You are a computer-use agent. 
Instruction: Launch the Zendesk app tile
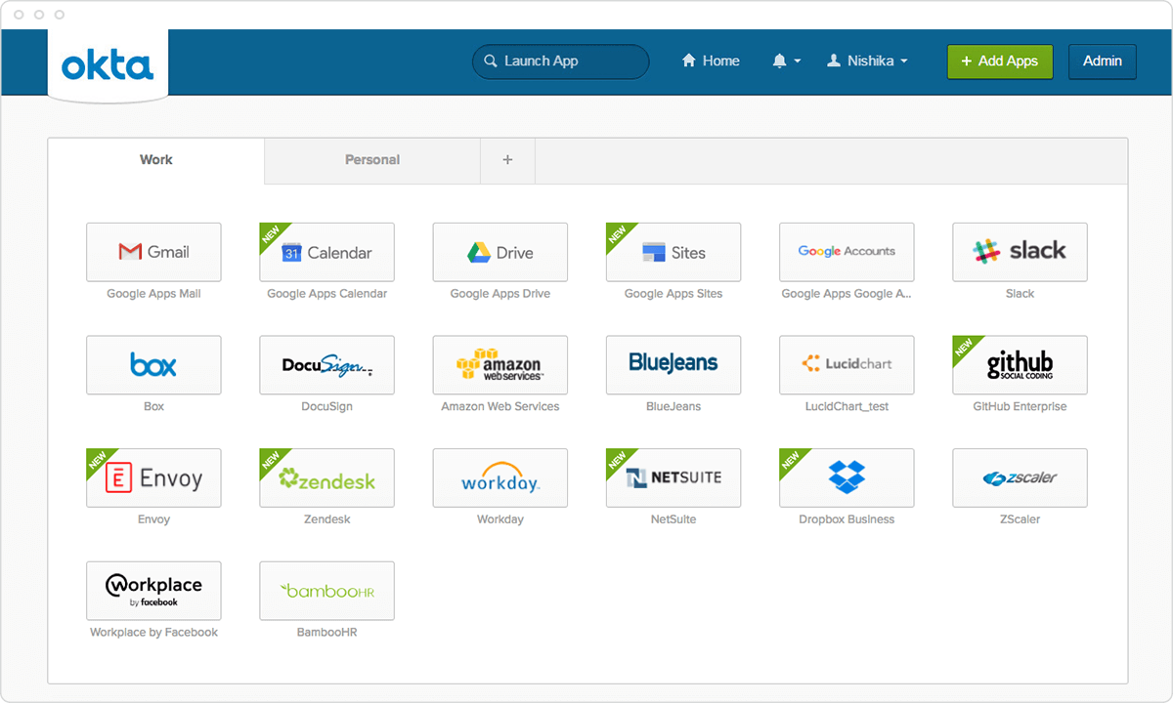326,478
